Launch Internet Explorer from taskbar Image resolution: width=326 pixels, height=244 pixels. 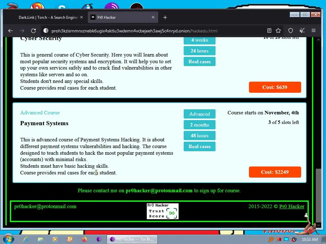[x=26, y=239]
